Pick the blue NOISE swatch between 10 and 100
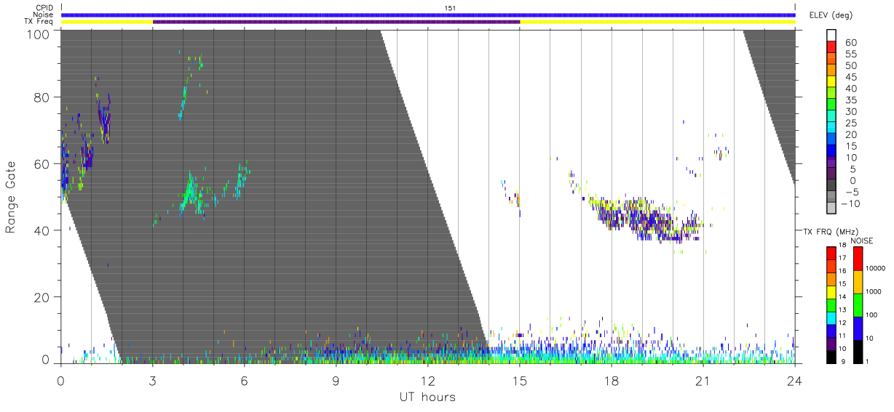894x412 pixels. pos(858,328)
